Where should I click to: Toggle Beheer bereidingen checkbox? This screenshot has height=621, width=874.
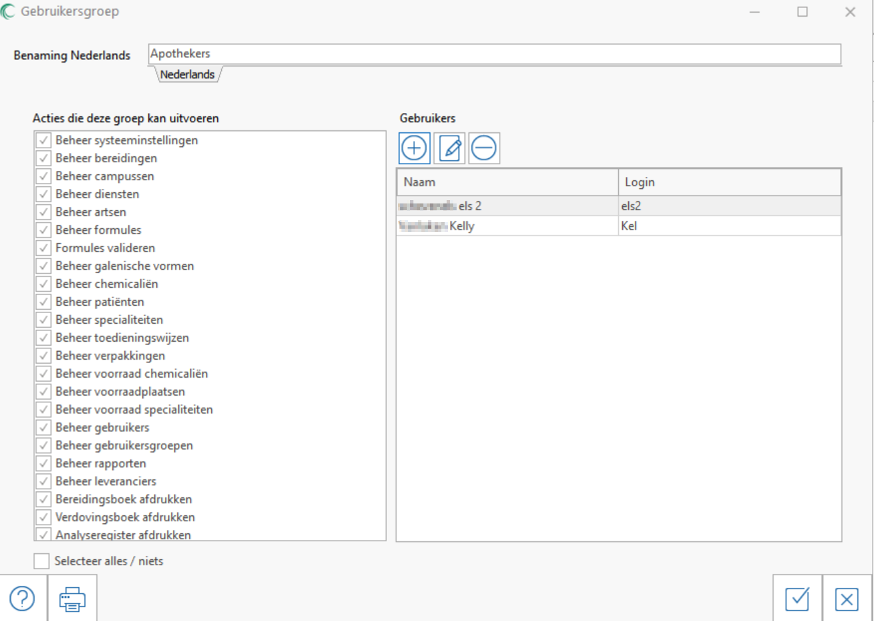[44, 158]
